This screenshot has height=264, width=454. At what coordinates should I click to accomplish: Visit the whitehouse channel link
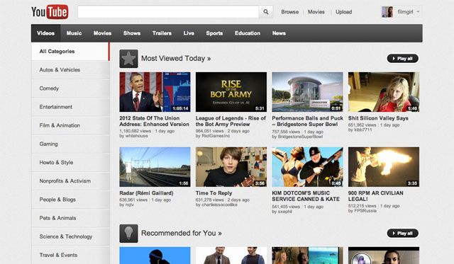click(136, 136)
